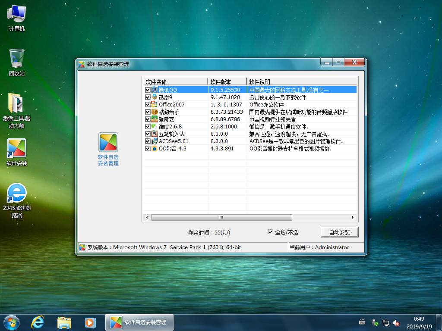
Task: Click the ACDSee5.01 icon in list
Action: 155,141
